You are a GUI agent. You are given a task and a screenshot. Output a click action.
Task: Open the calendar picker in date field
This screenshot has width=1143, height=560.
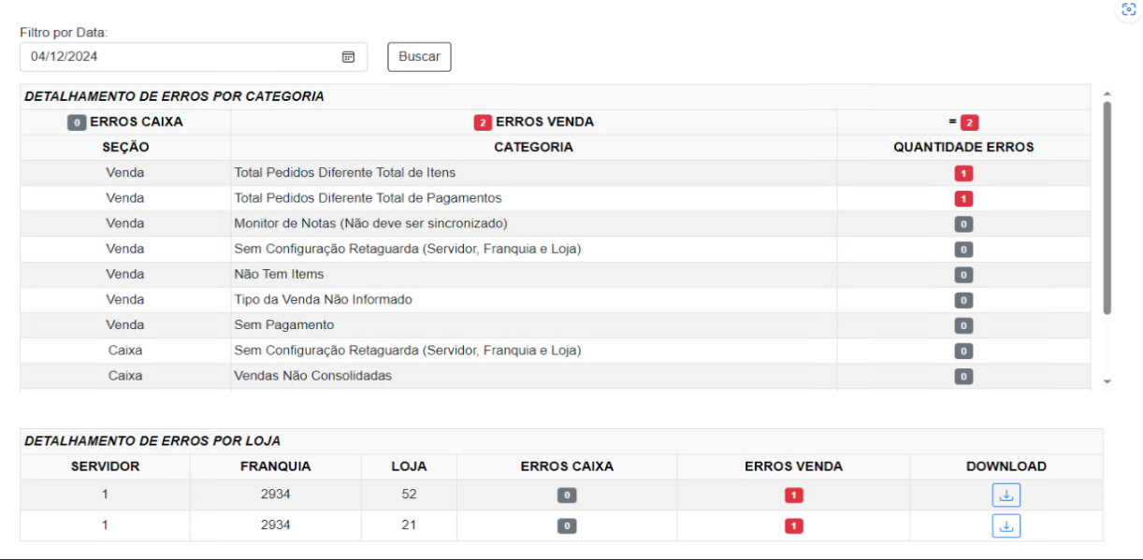coord(348,57)
